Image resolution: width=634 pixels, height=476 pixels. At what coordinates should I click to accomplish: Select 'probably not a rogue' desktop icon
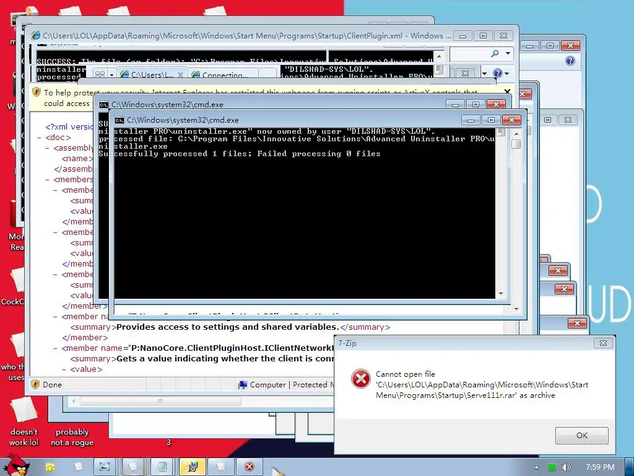point(72,437)
